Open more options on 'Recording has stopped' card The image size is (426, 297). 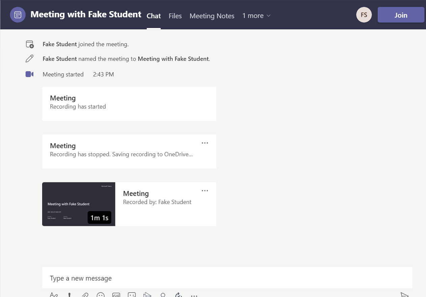(x=205, y=143)
